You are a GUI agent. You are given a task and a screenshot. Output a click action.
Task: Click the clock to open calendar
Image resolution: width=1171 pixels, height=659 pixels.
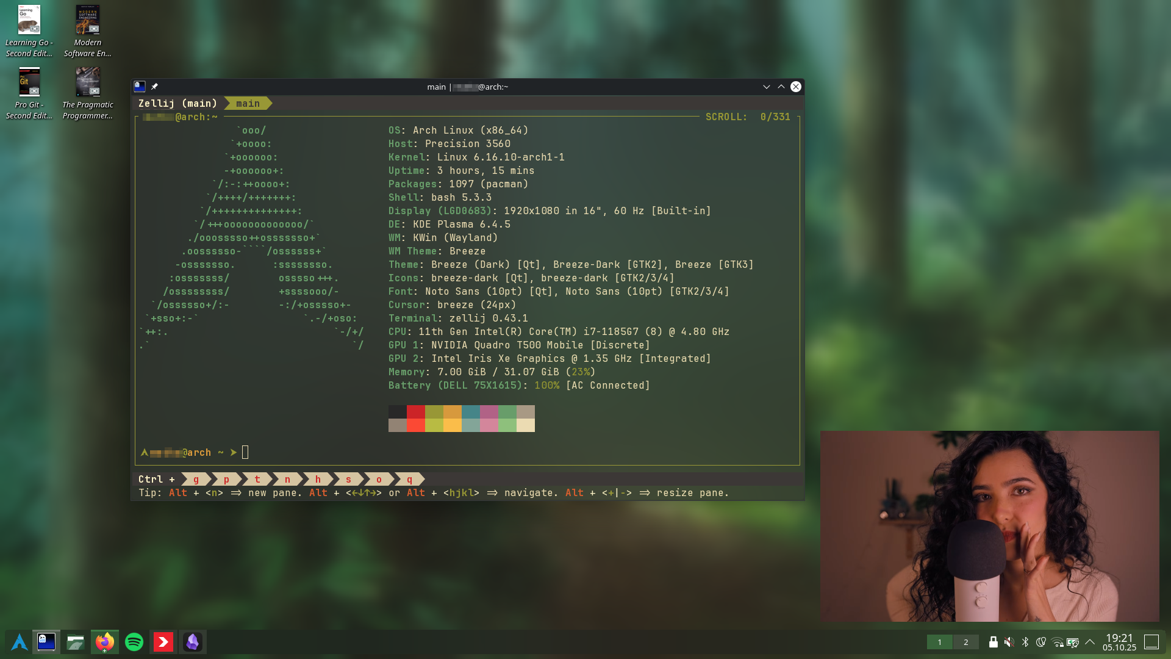[x=1119, y=642]
